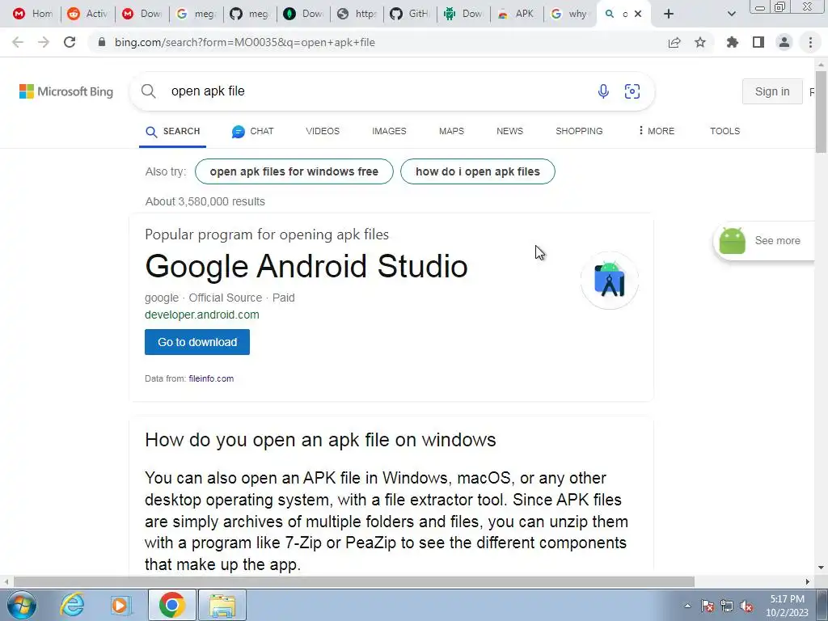Viewport: 828px width, 621px height.
Task: Open the fileinfo.com source link
Action: [x=211, y=378]
